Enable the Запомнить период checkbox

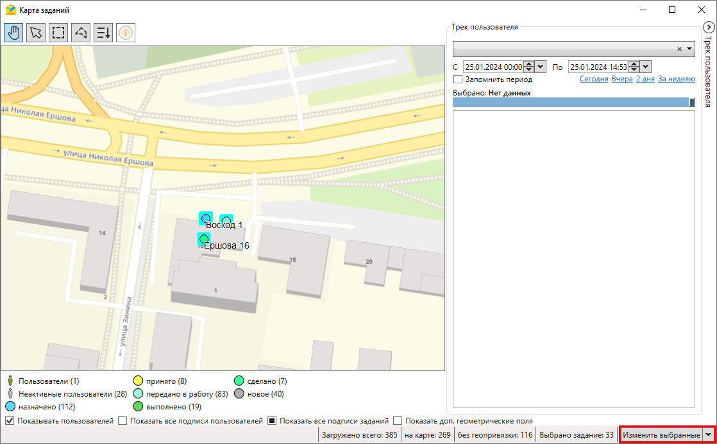tap(458, 79)
